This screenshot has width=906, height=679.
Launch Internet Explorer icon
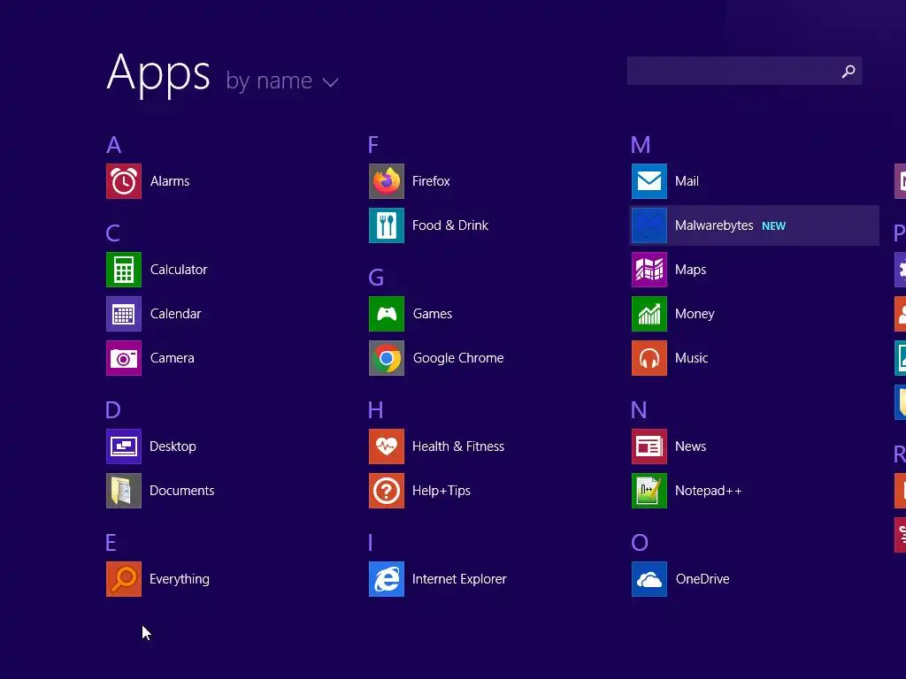click(x=387, y=579)
